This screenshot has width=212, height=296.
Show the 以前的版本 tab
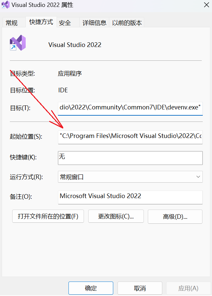(127, 23)
